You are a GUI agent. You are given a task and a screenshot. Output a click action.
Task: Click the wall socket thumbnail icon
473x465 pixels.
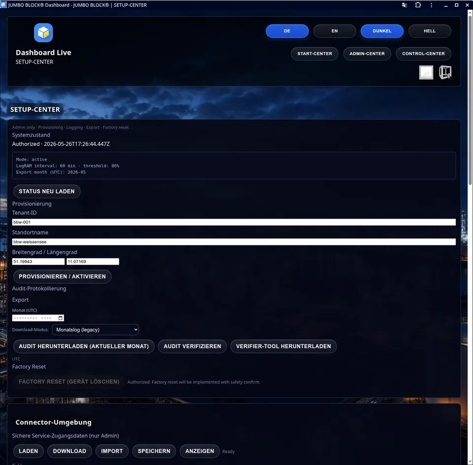[426, 72]
